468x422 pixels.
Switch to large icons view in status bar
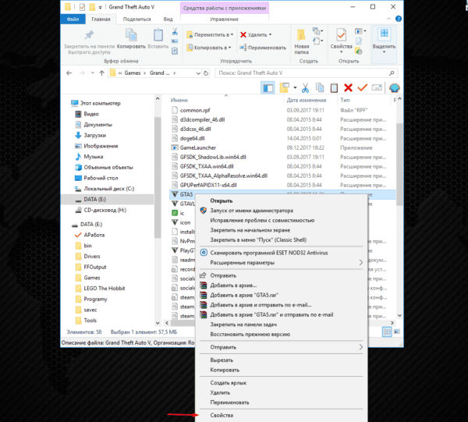pyautogui.click(x=397, y=332)
